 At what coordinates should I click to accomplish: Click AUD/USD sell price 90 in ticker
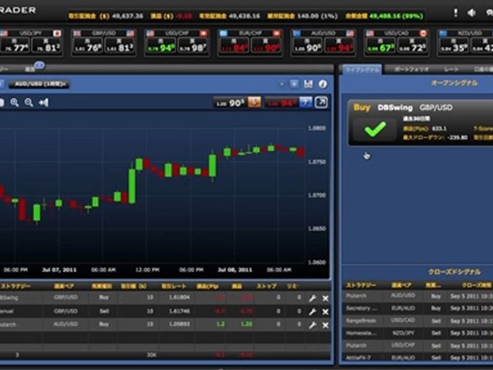[307, 45]
